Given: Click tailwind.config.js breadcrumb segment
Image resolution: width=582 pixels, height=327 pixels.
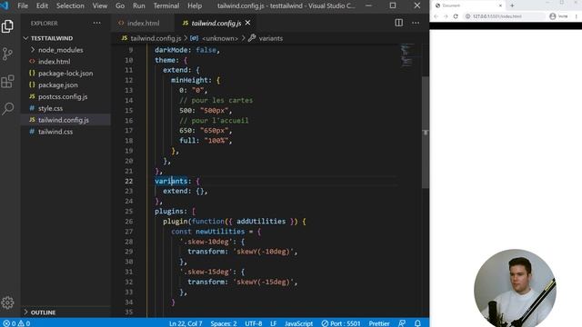Looking at the screenshot, I should [156, 38].
